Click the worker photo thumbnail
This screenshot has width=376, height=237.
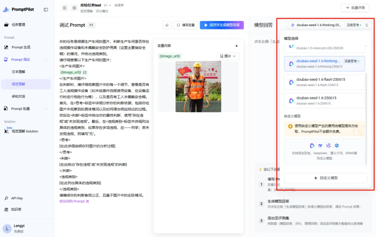tap(198, 87)
